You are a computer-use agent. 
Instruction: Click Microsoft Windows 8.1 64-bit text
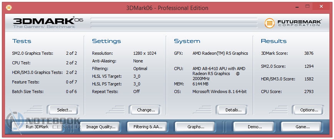(220, 92)
